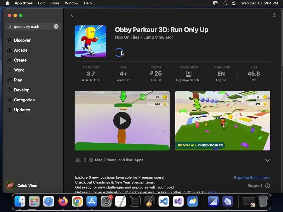This screenshot has width=283, height=212.
Task: Expand the Mac, iPhone, and iPad Apps chevron
Action: [x=267, y=160]
